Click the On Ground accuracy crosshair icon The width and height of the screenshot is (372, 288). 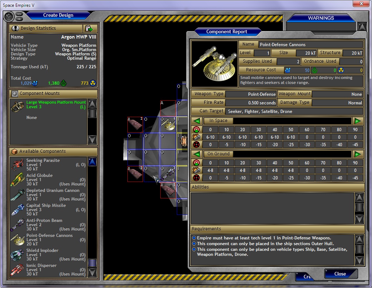[196, 178]
